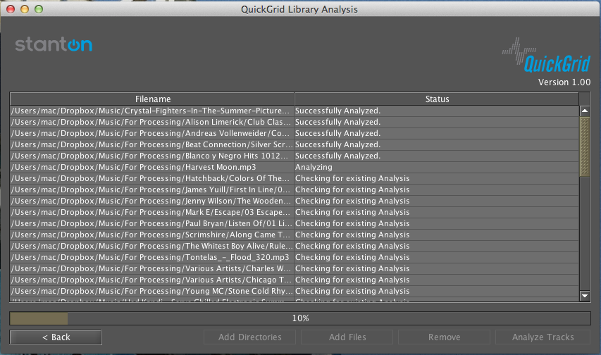Select the Harvest Moon.mp3 row
The width and height of the screenshot is (601, 355).
(151, 167)
